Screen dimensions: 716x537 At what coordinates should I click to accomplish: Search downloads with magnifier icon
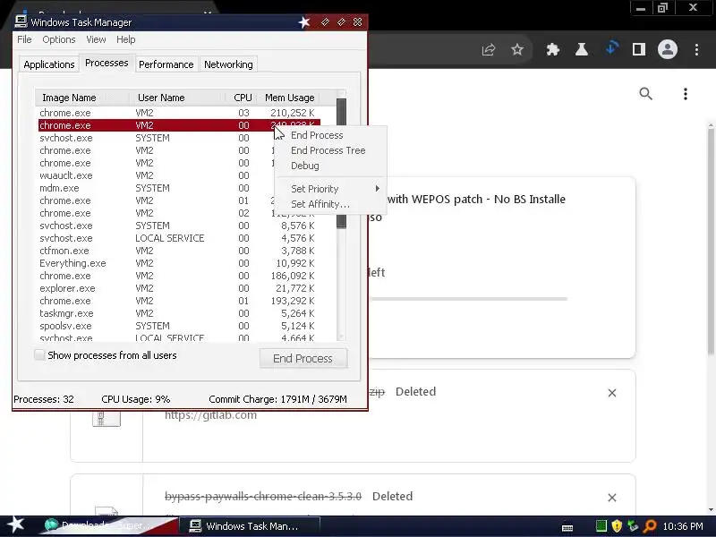[645, 94]
